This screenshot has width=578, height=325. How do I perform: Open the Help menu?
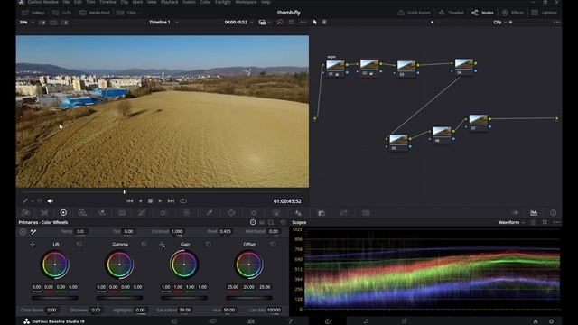pos(266,2)
